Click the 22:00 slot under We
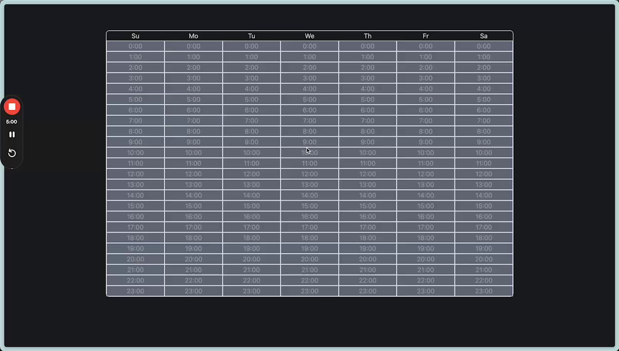619x351 pixels. point(309,280)
